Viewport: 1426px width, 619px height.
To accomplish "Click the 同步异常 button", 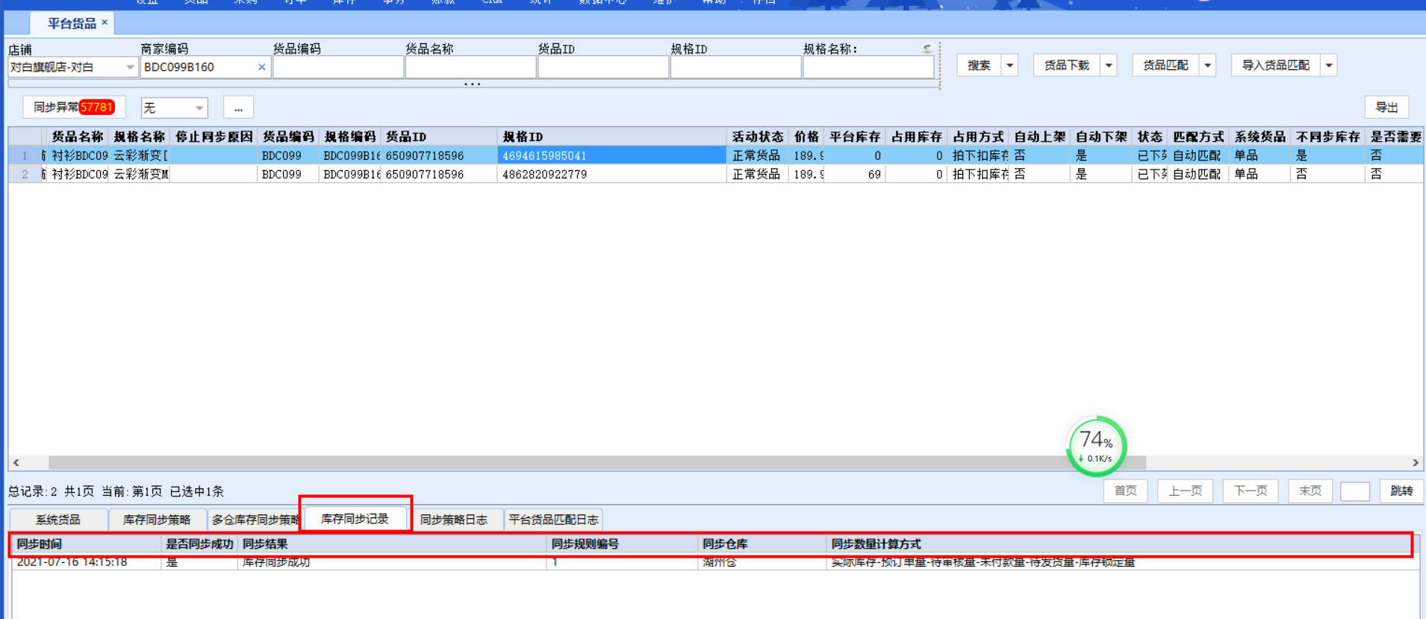I will point(73,108).
